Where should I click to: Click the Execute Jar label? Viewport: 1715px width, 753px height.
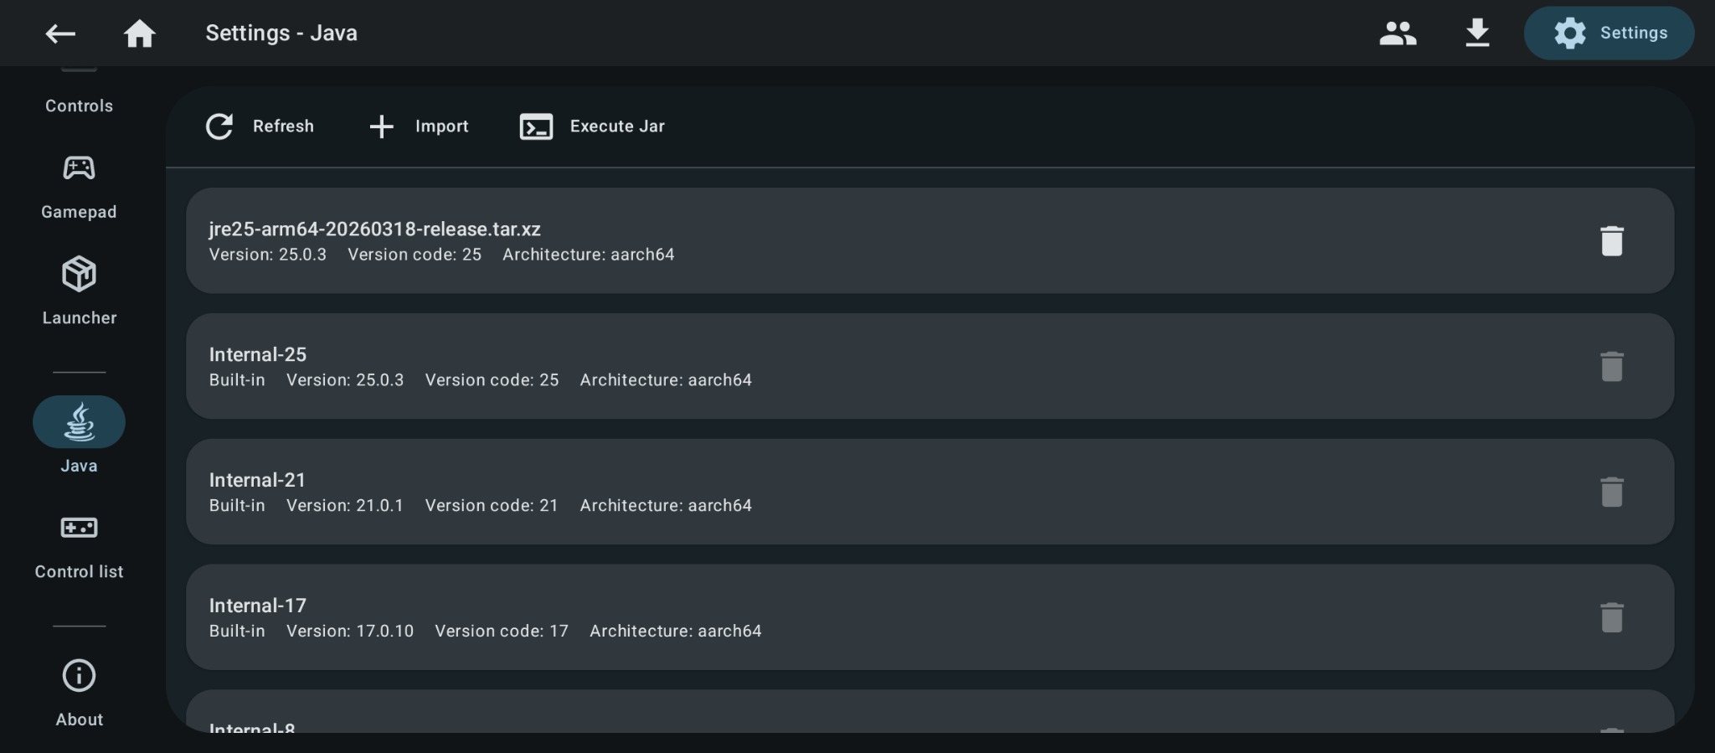point(617,126)
